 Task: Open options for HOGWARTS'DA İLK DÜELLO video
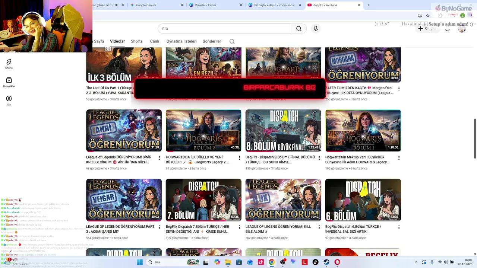point(239,158)
